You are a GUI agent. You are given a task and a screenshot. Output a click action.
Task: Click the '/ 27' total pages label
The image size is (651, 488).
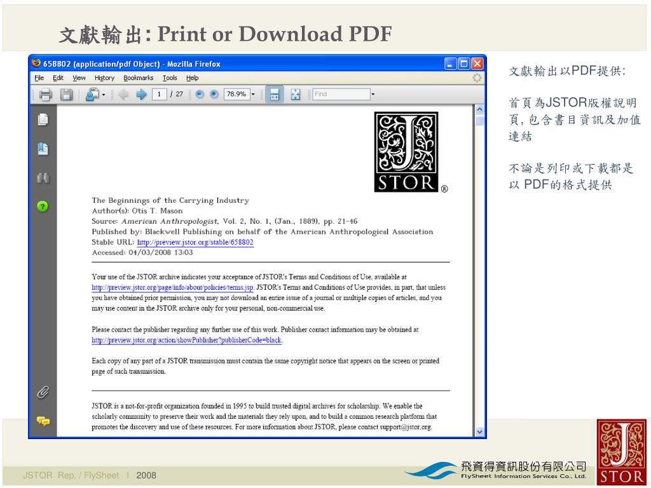pos(177,94)
